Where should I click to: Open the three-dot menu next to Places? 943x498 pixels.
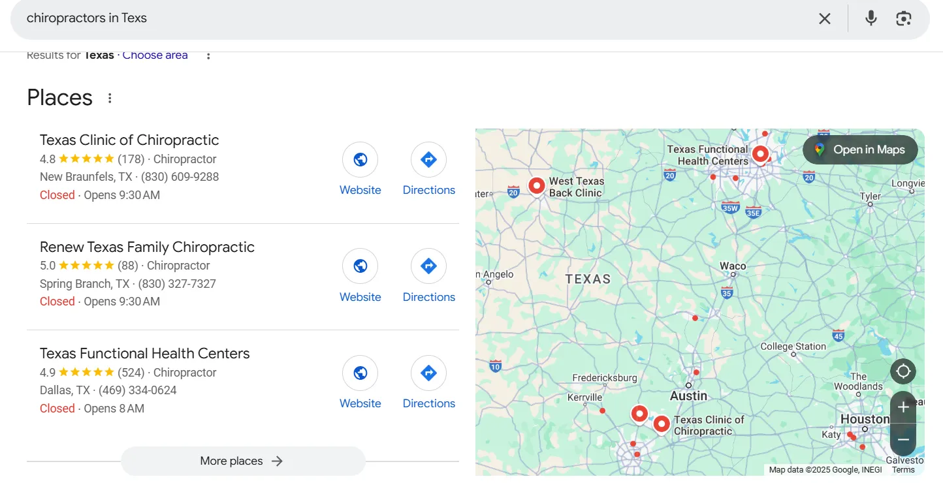[110, 98]
